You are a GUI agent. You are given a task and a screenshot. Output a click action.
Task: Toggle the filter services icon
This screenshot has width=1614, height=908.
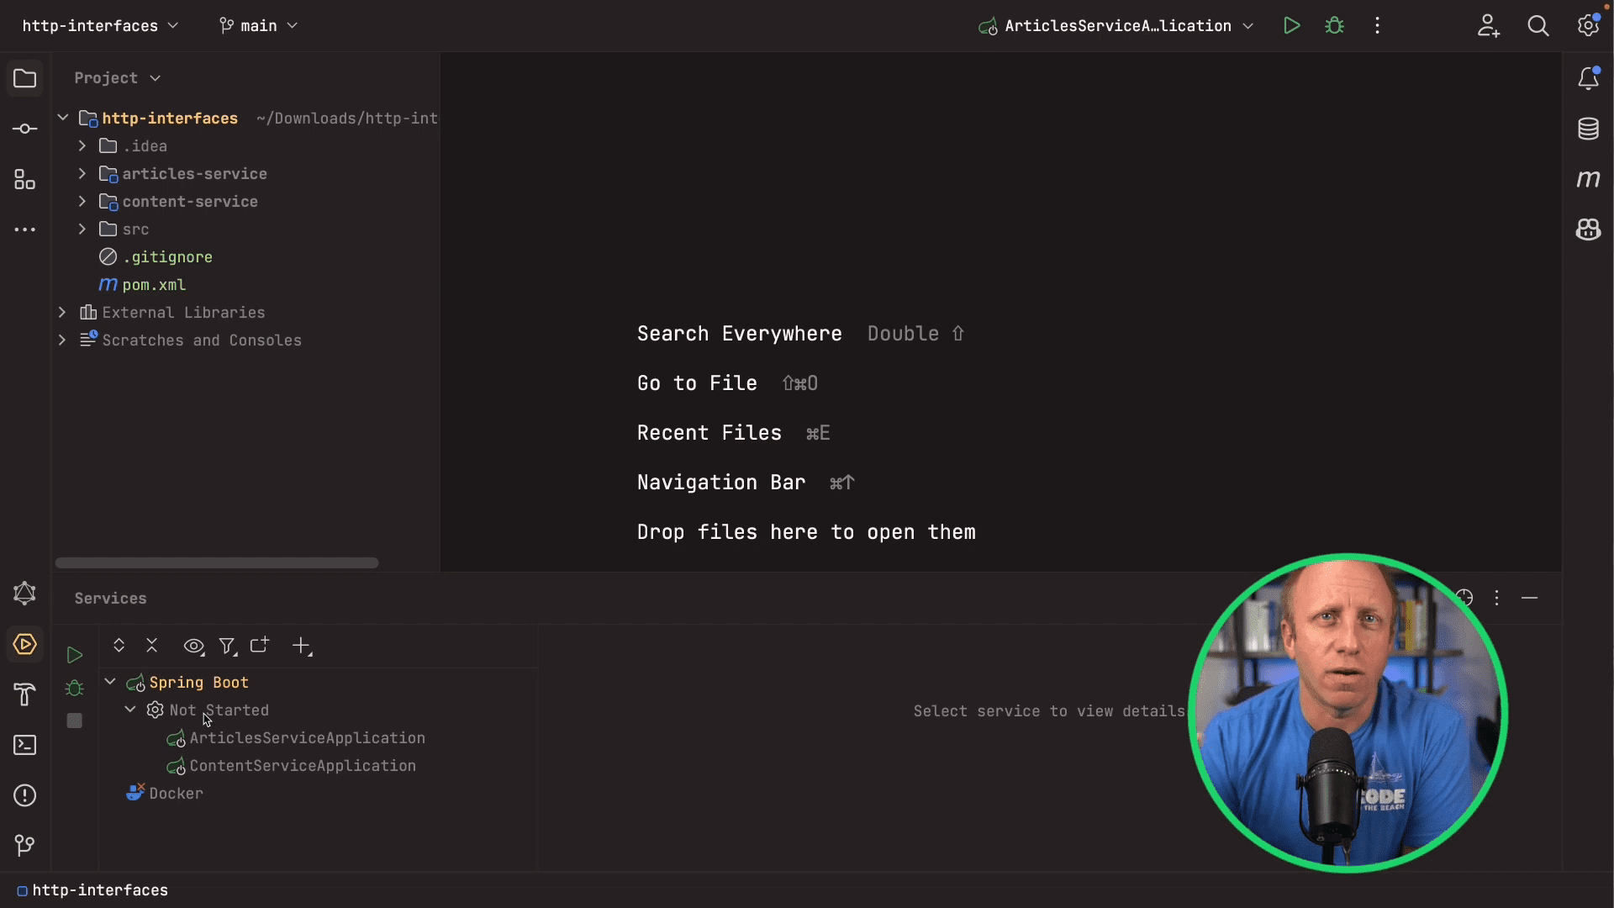(228, 646)
